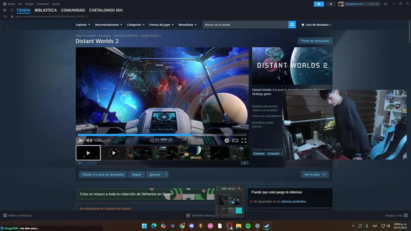Open Estrategia breadcrumb link

pyautogui.click(x=104, y=36)
